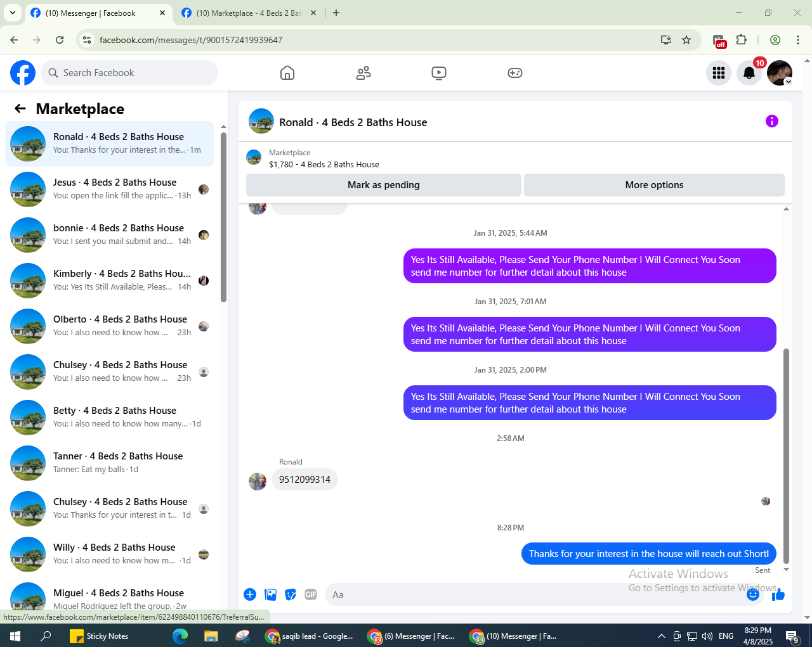View site information icon in address bar
The image size is (812, 647).
(88, 40)
